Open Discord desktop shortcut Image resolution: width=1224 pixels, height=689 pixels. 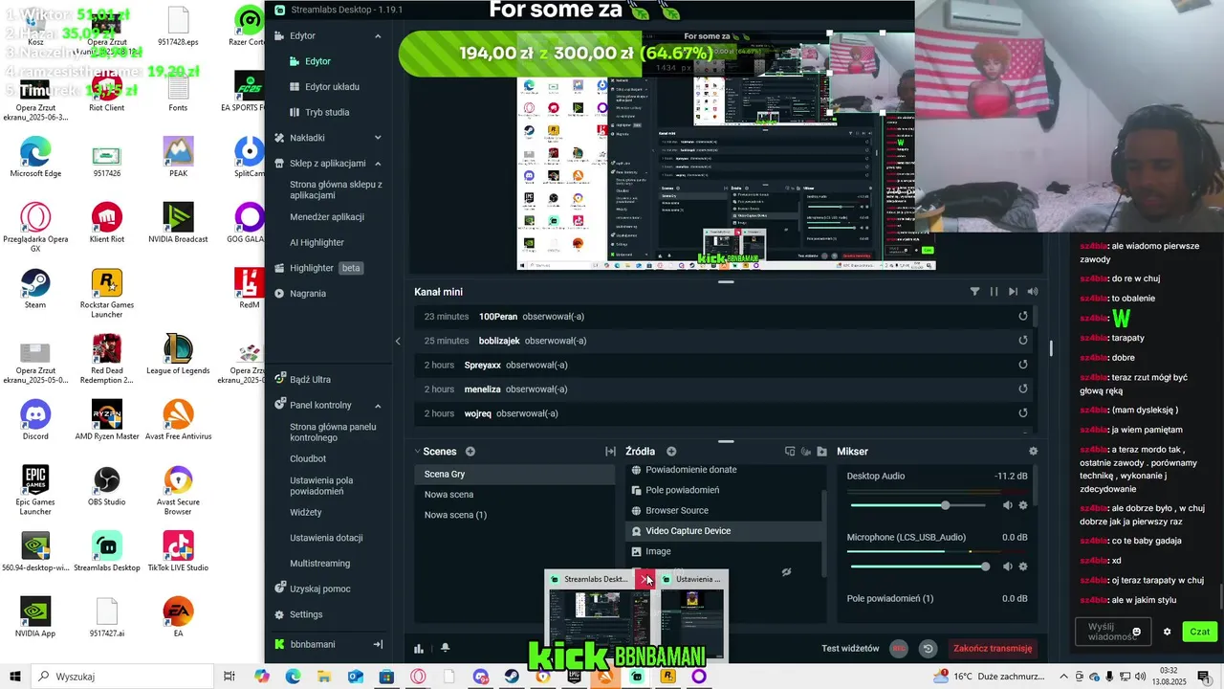click(x=35, y=420)
